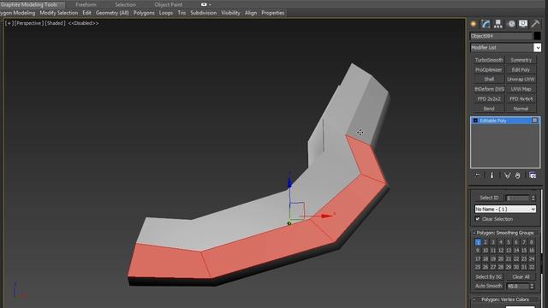548x308 pixels.
Task: Click the Auto Smooth button
Action: [x=489, y=286]
